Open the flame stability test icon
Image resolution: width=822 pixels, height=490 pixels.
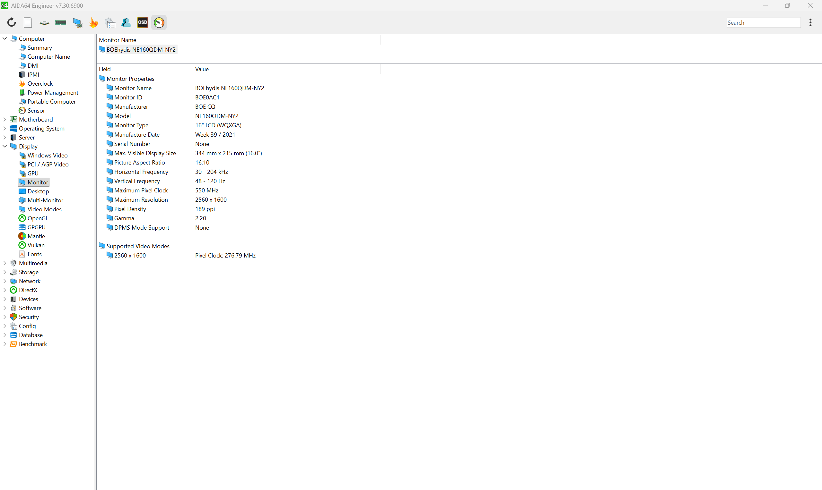click(x=94, y=22)
